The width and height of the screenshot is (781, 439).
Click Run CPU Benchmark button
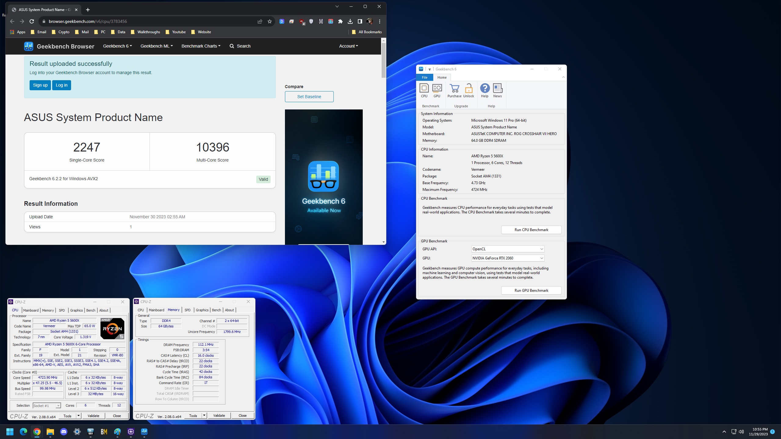coord(531,230)
